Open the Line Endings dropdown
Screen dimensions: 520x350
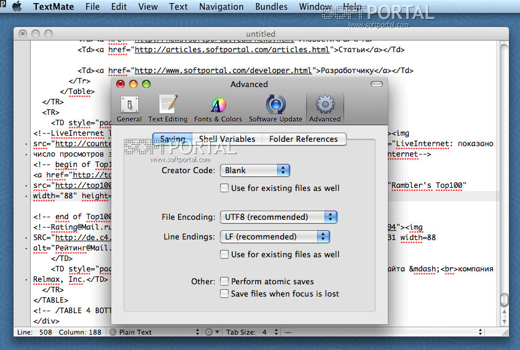275,236
